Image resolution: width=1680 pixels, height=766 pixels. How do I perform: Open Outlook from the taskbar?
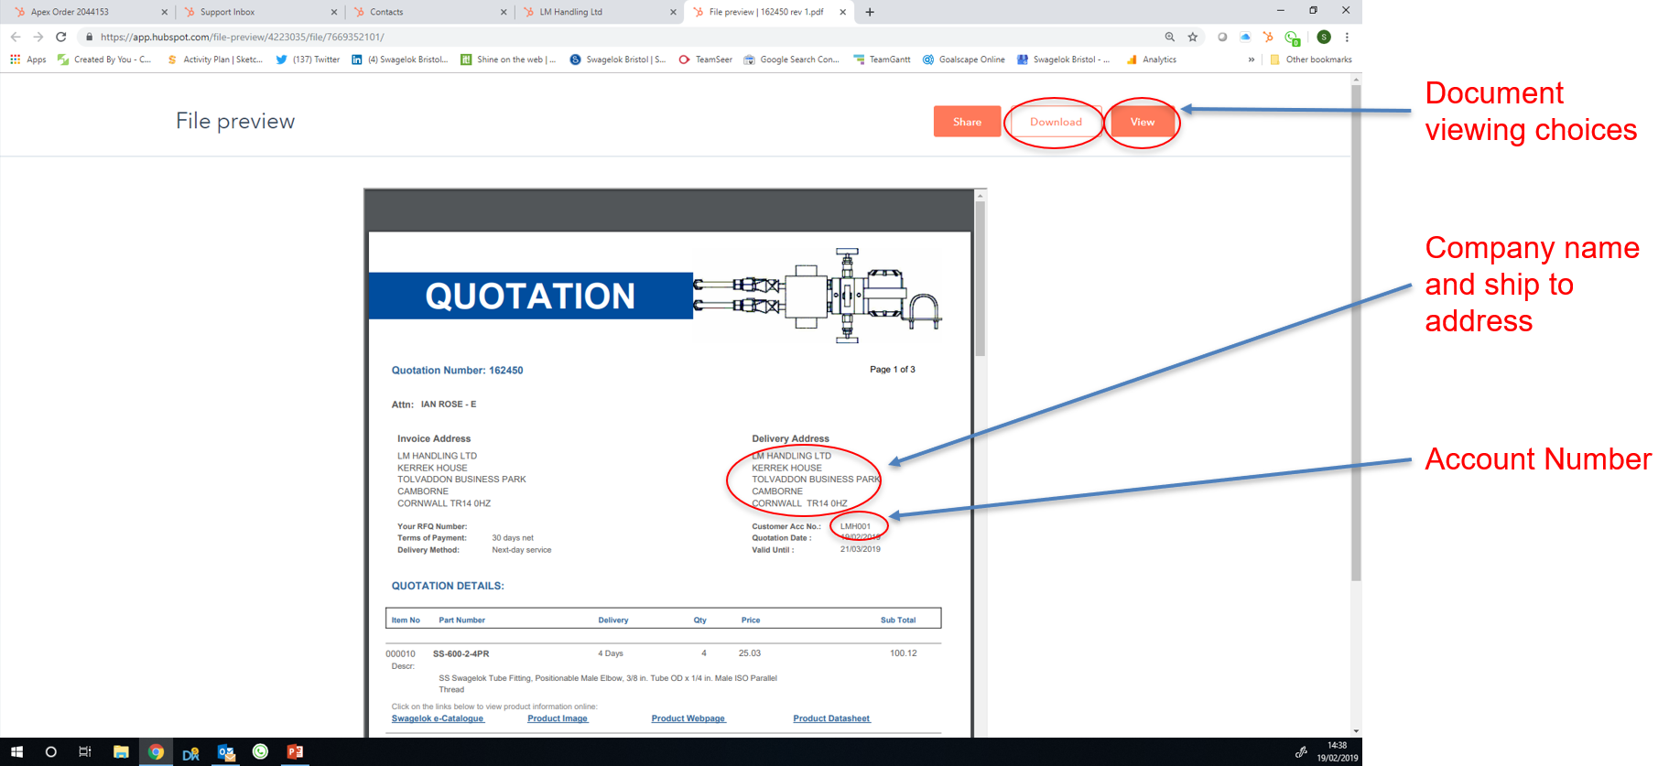coord(225,752)
